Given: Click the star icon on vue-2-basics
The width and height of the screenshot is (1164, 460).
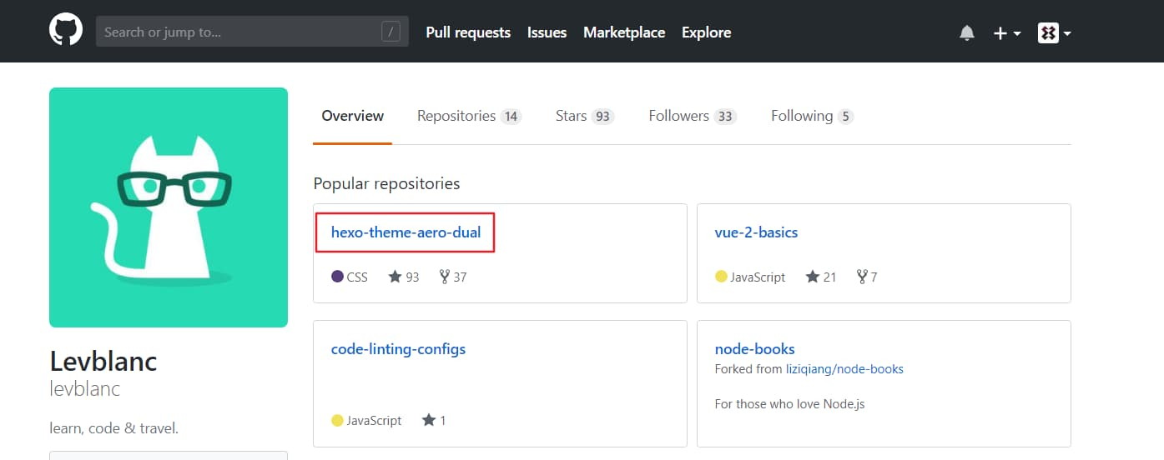Looking at the screenshot, I should pos(813,277).
